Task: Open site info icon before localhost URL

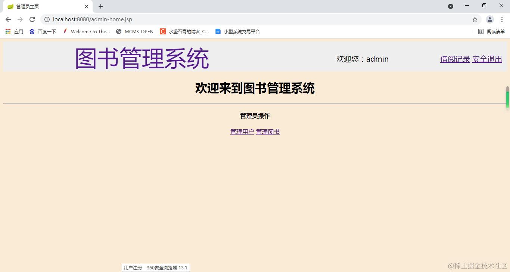Action: (47, 19)
